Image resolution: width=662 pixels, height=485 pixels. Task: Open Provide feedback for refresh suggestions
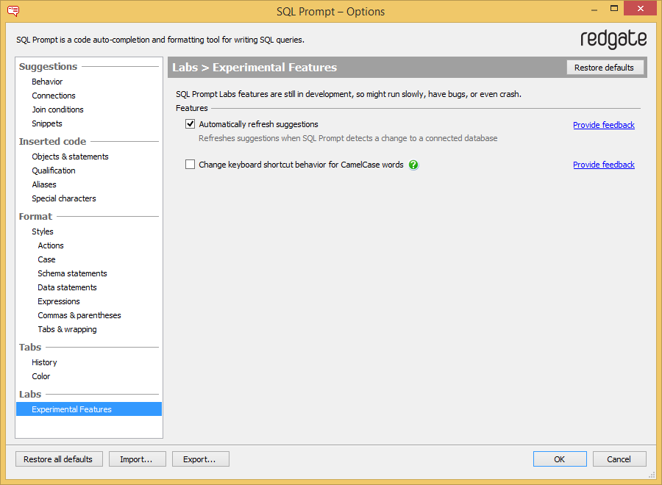click(x=603, y=124)
